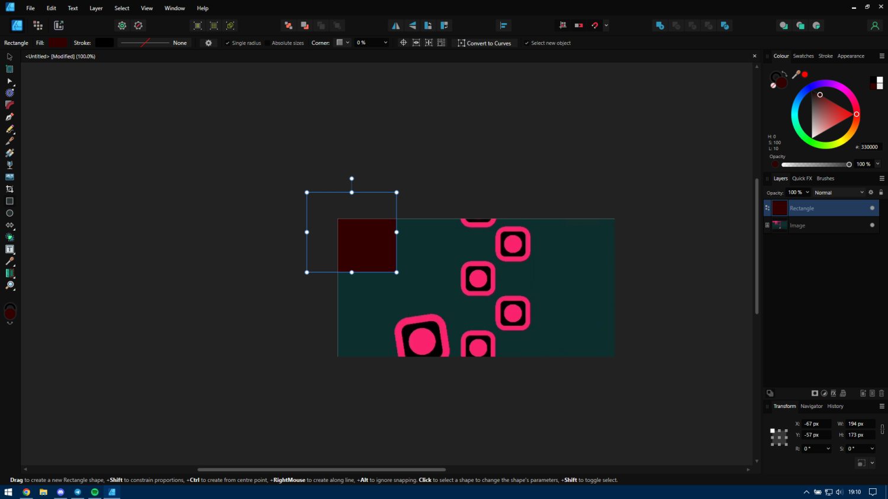
Task: Open the Normal blend mode dropdown
Action: tap(839, 193)
